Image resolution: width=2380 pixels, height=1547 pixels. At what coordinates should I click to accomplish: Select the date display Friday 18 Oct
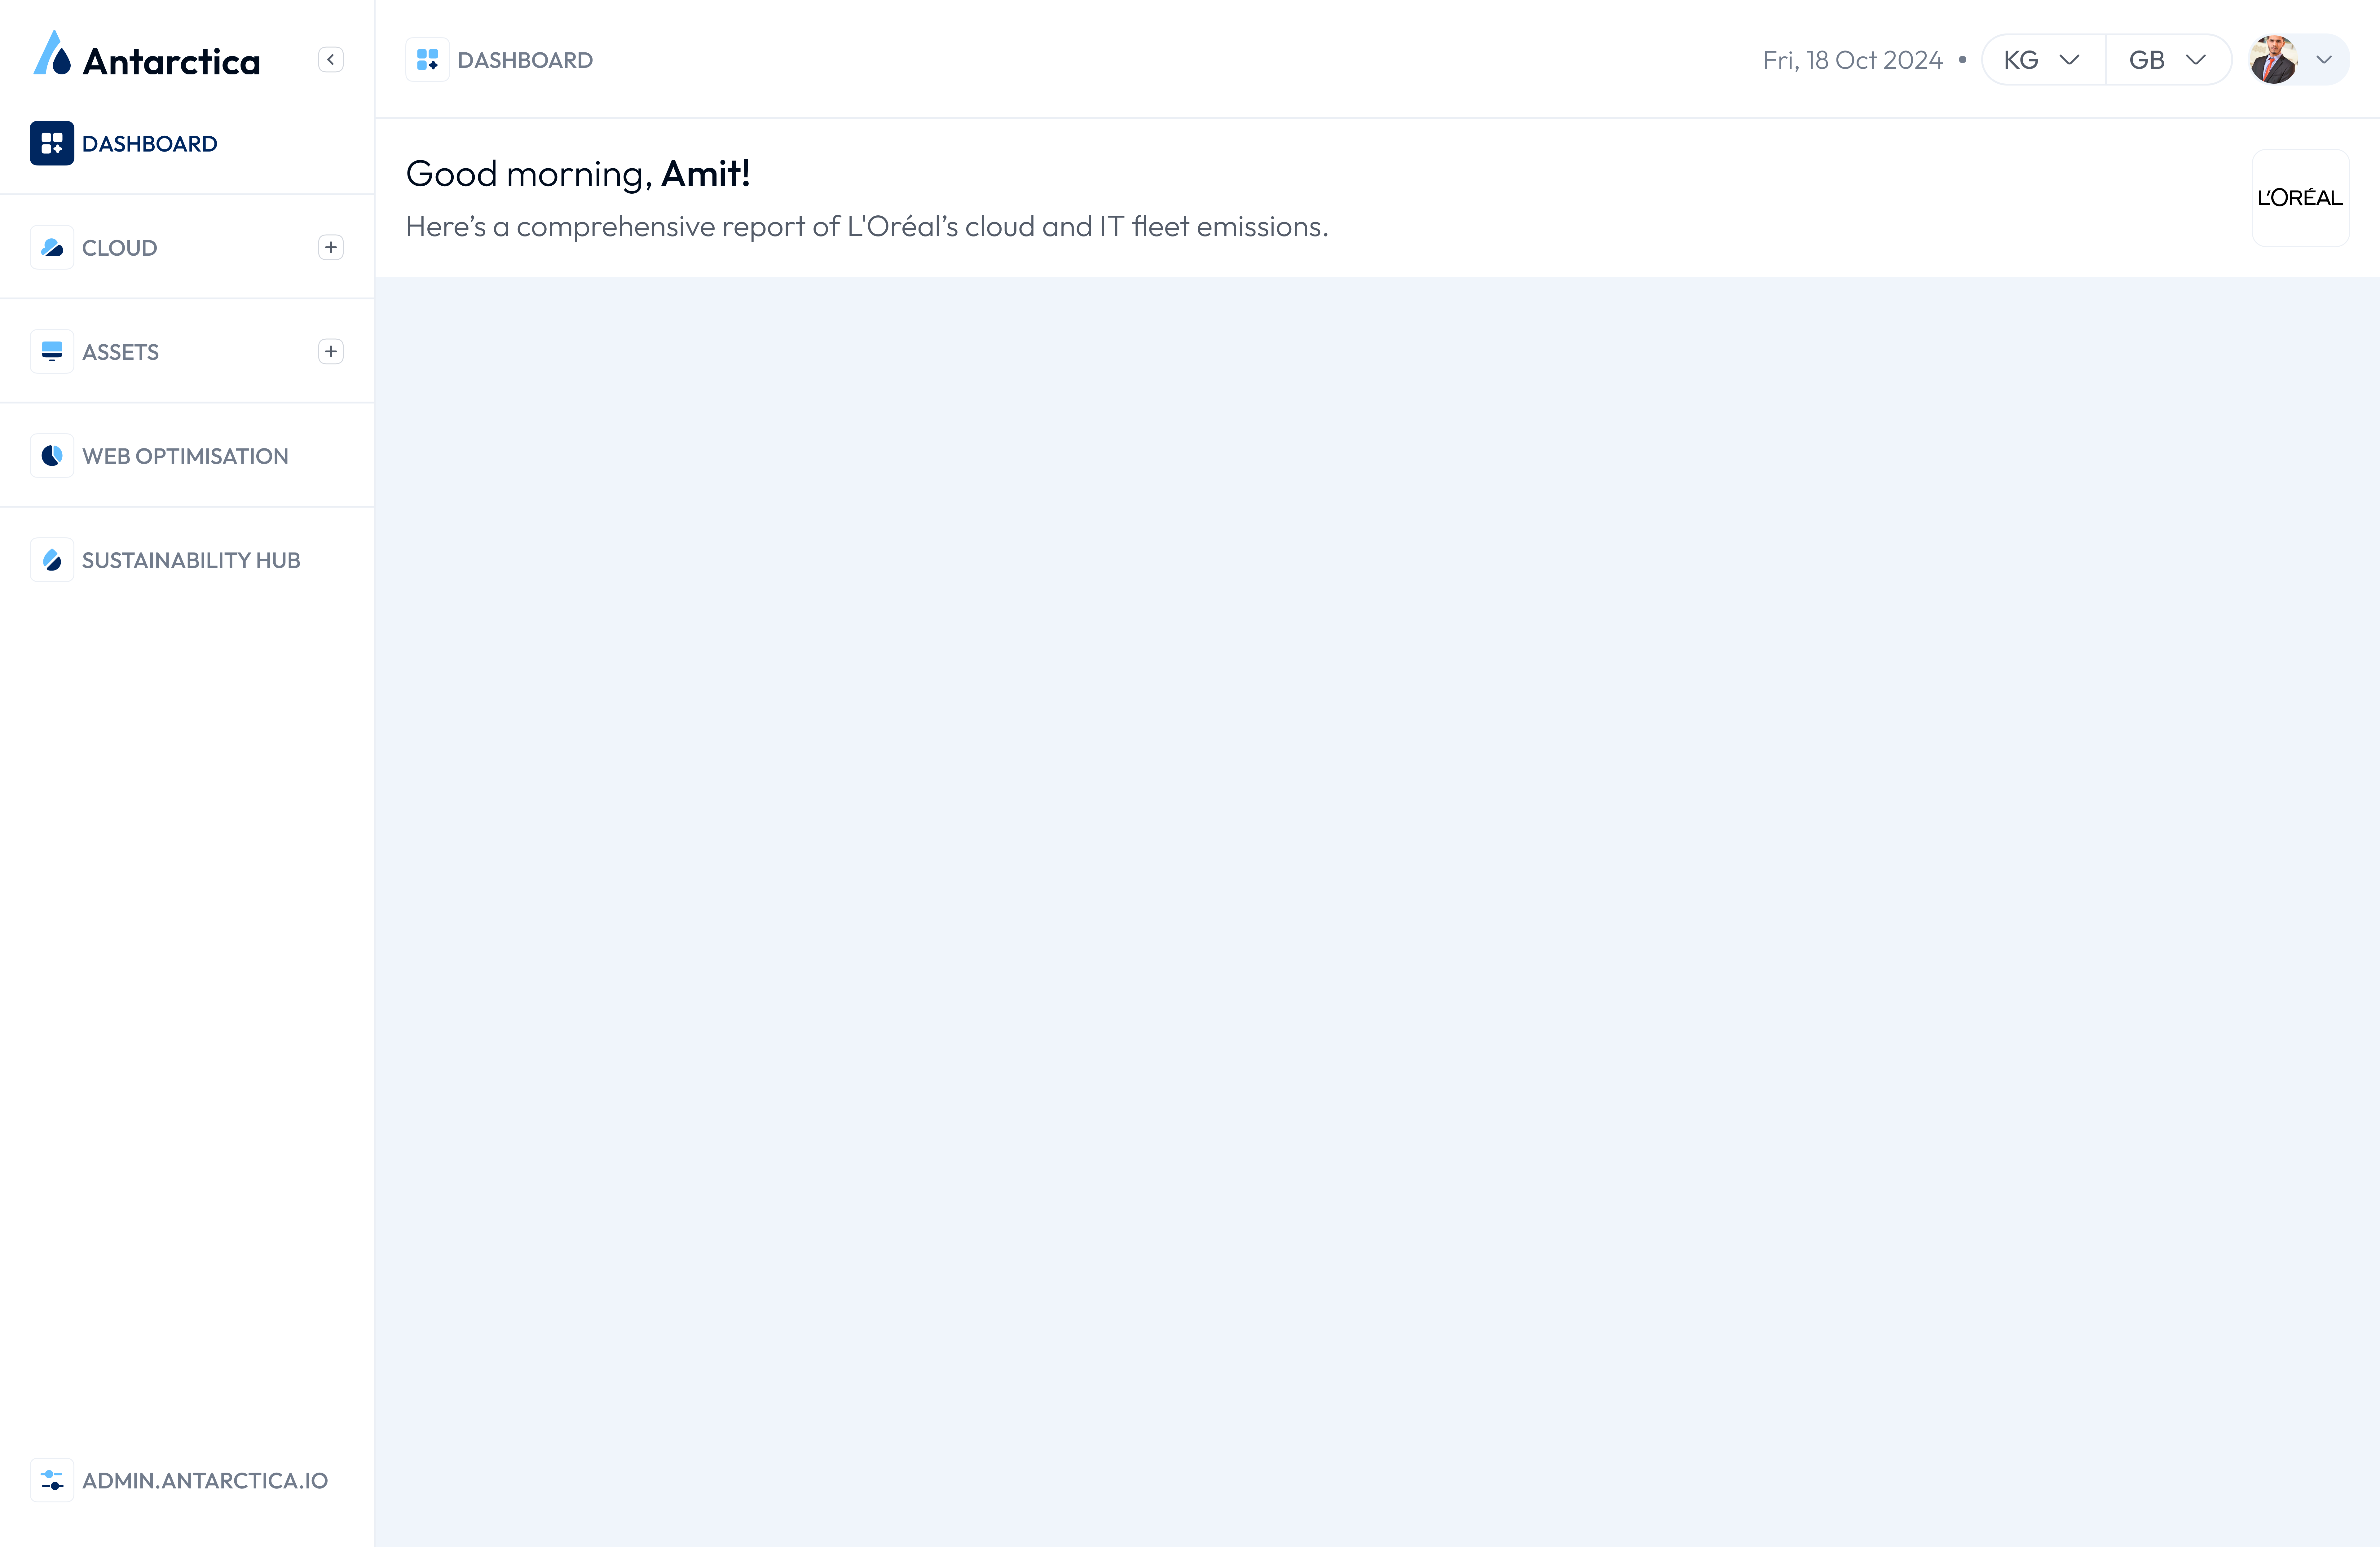pyautogui.click(x=1853, y=59)
